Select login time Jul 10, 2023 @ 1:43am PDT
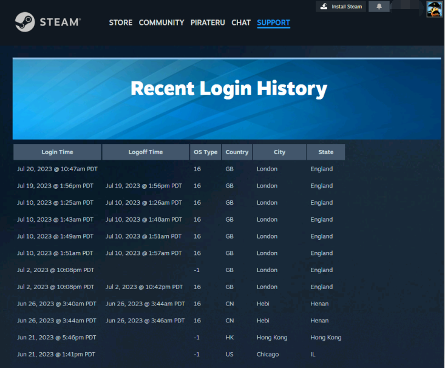Screen dimensions: 445x368 (x=55, y=219)
